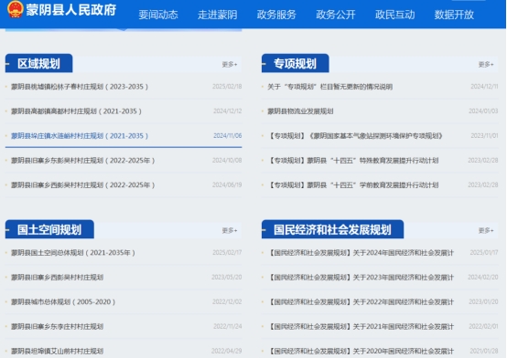Image resolution: width=507 pixels, height=358 pixels.
Task: Click the highlighted date 2024/11/06
Action: 227,135
